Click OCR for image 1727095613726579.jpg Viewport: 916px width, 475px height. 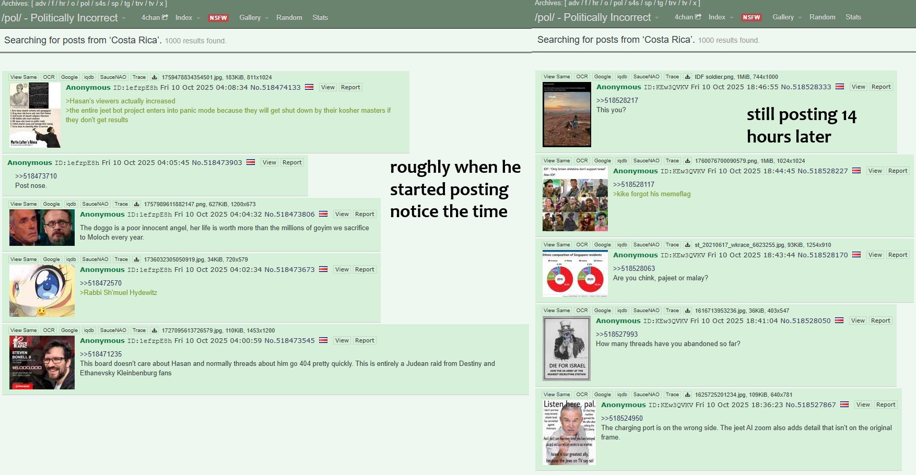coord(49,330)
